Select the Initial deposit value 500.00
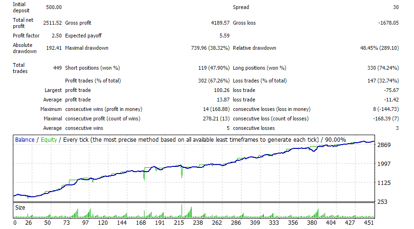The width and height of the screenshot is (414, 229). tap(54, 8)
